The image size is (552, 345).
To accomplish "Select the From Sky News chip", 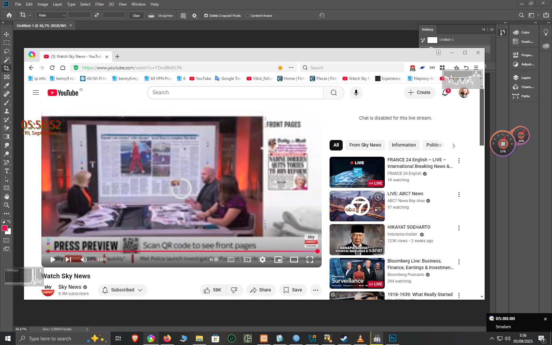I will [x=365, y=145].
